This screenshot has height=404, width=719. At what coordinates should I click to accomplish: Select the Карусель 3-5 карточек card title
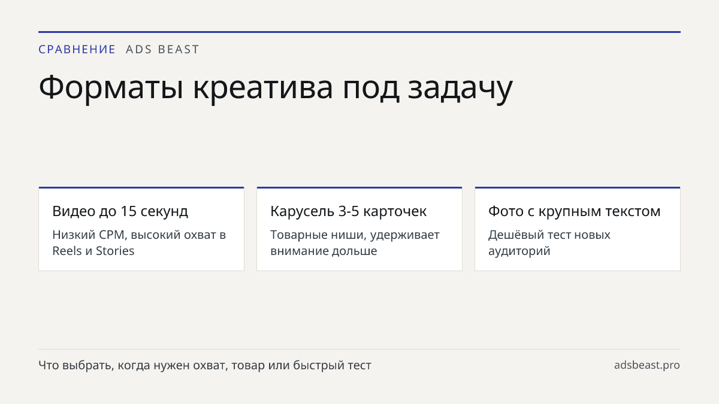click(x=348, y=211)
